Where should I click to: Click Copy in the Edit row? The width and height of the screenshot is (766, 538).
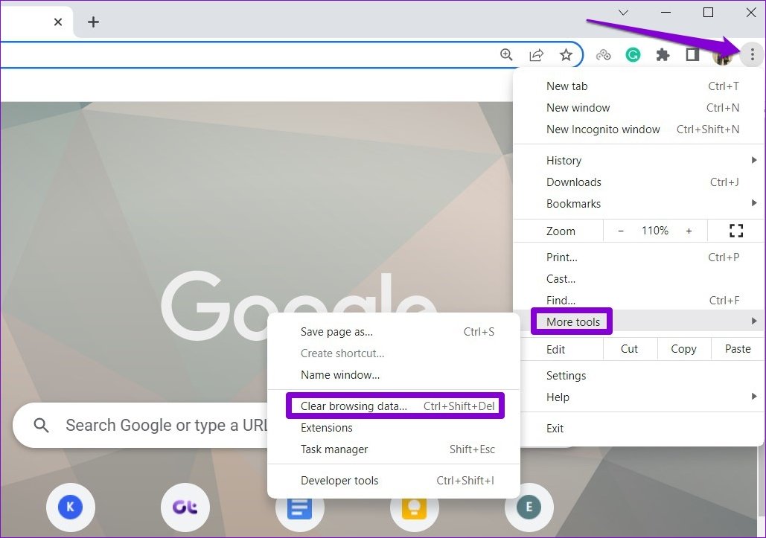[x=683, y=348]
